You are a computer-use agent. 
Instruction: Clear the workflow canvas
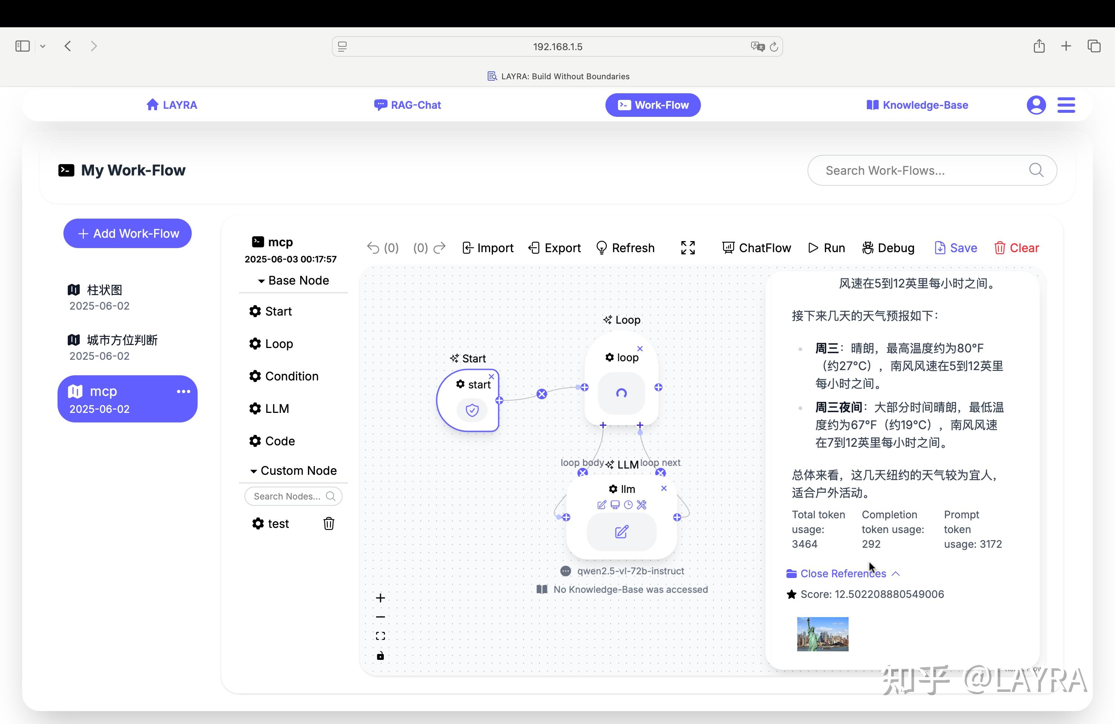pos(1017,248)
